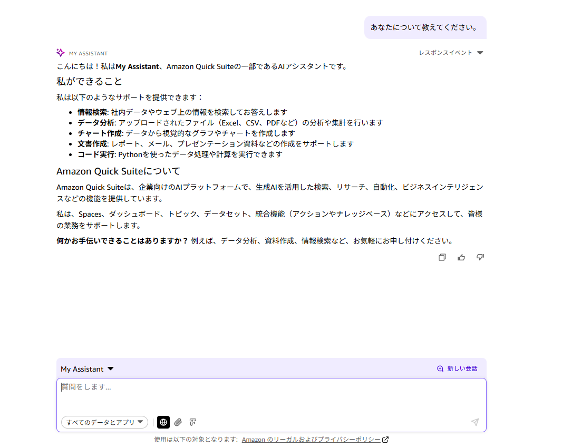Copy the assistant response to clipboard
Image resolution: width=562 pixels, height=447 pixels.
click(442, 257)
